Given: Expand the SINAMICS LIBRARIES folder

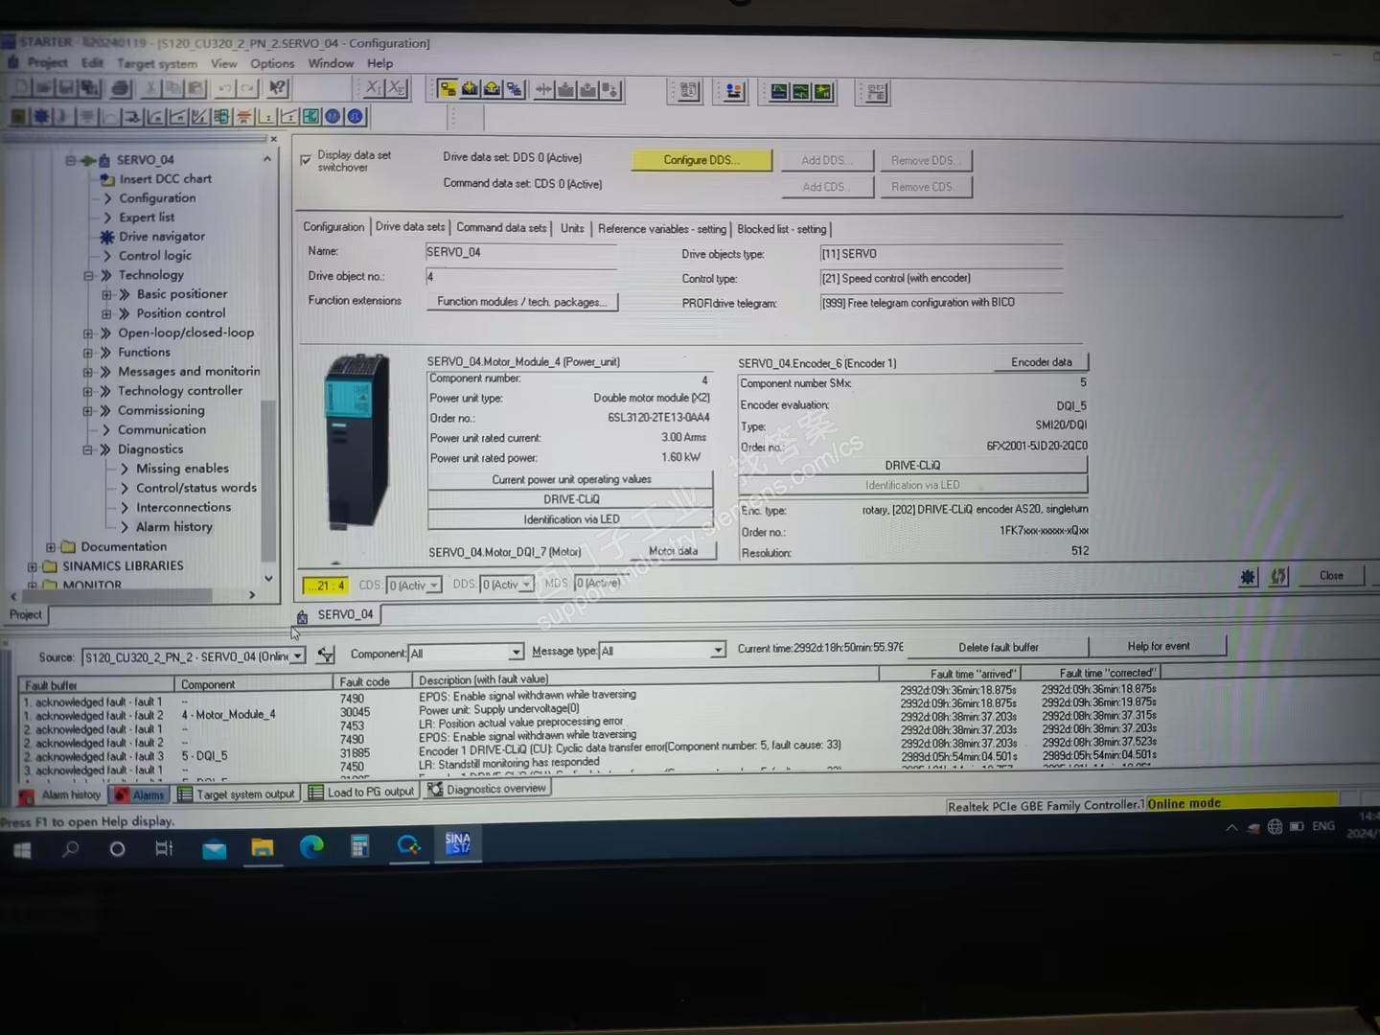Looking at the screenshot, I should click(33, 566).
